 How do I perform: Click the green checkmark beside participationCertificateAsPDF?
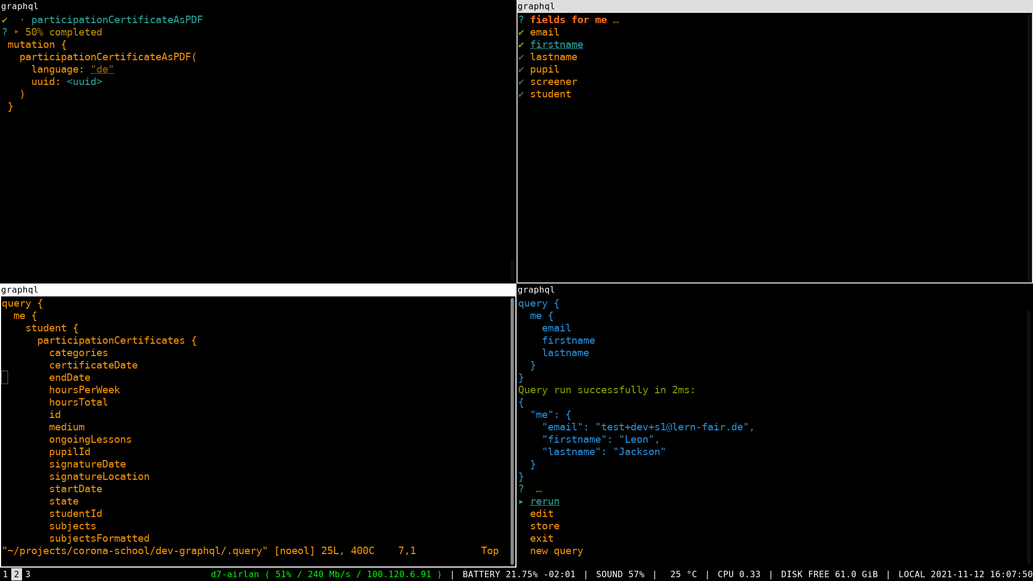click(4, 20)
